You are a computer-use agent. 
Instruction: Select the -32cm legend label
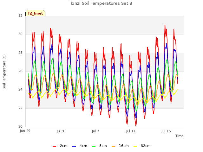click(145, 146)
